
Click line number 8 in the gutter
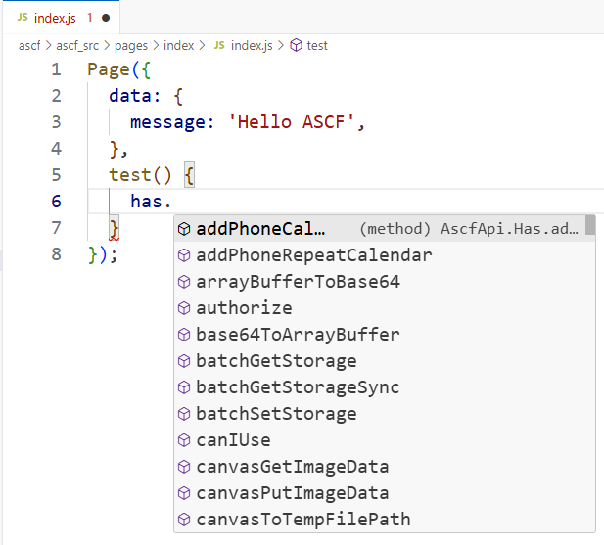(56, 254)
